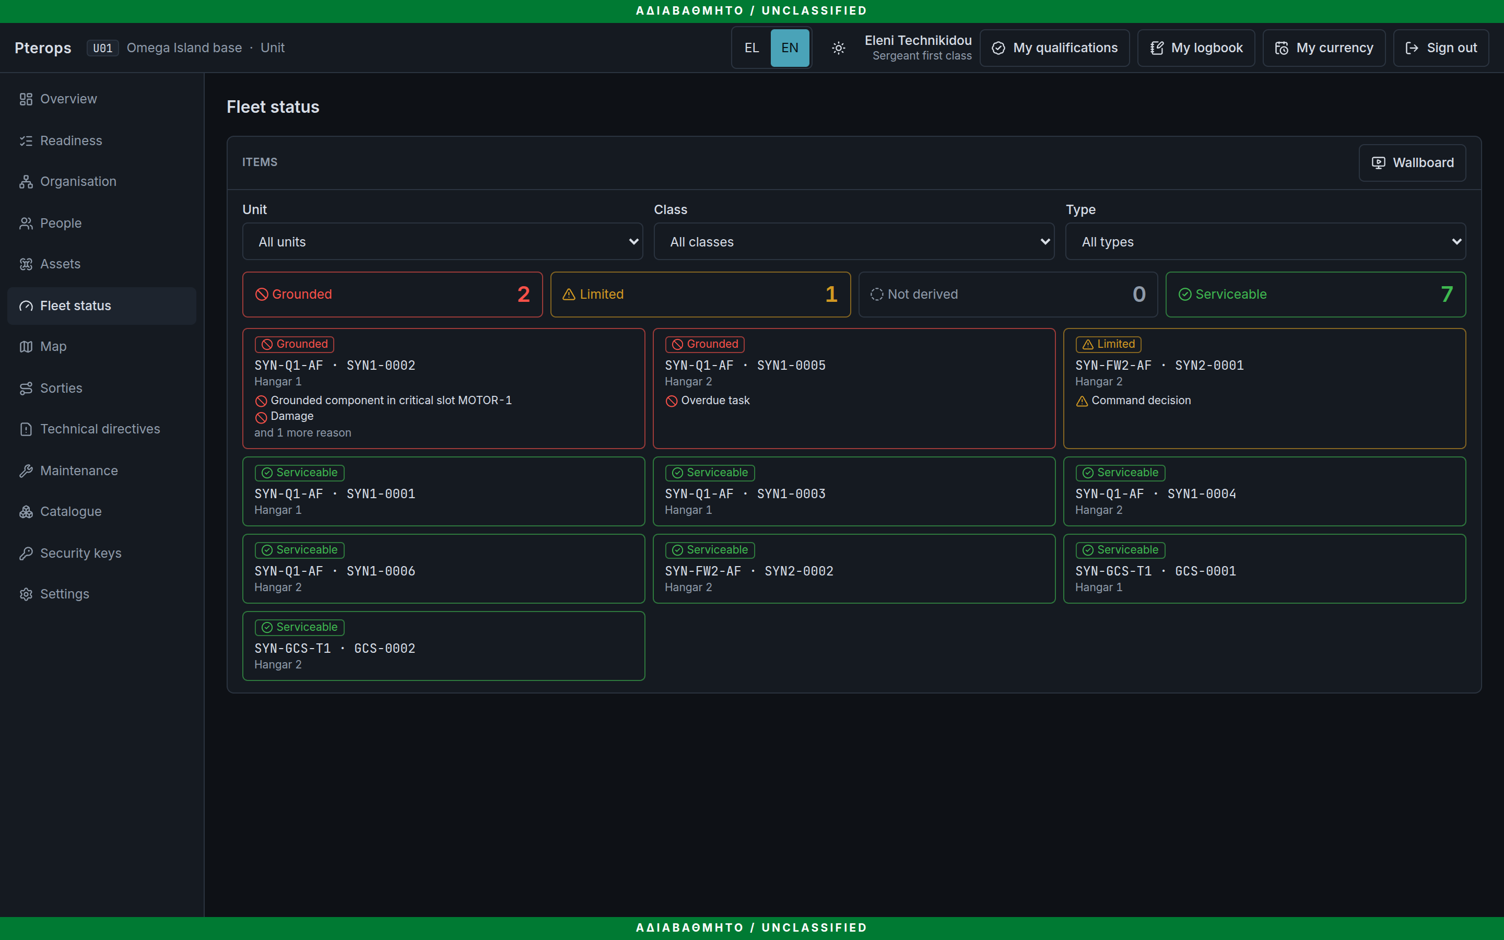Click the Readiness checklist icon
This screenshot has height=940, width=1504.
coord(26,140)
